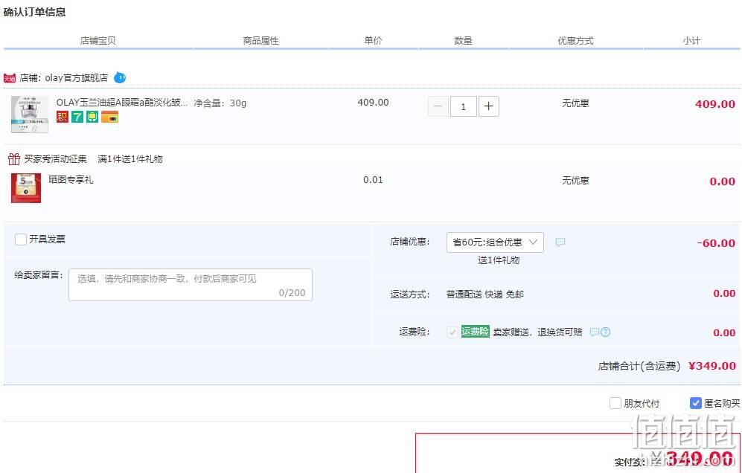
Task: Click the 普通配送 快递 免邮 shipping text
Action: click(x=485, y=295)
